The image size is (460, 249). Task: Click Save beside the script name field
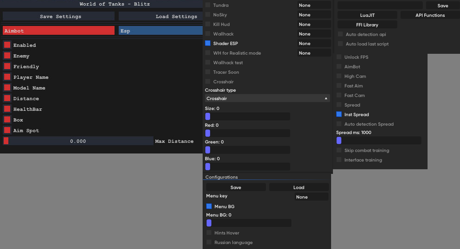(443, 6)
